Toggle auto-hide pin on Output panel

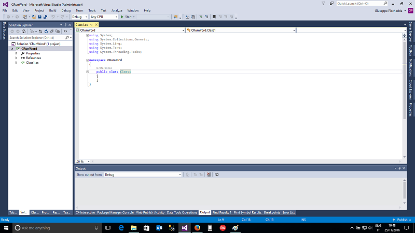coord(399,168)
